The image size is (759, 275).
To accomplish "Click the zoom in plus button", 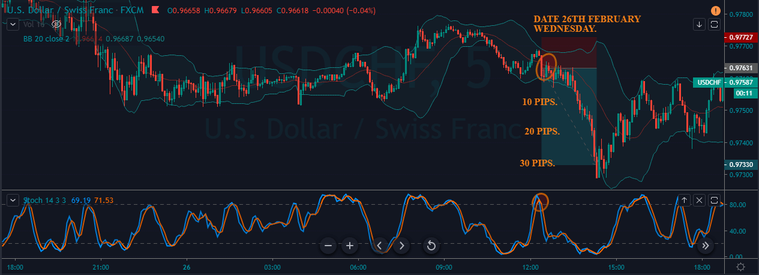I will tap(350, 245).
